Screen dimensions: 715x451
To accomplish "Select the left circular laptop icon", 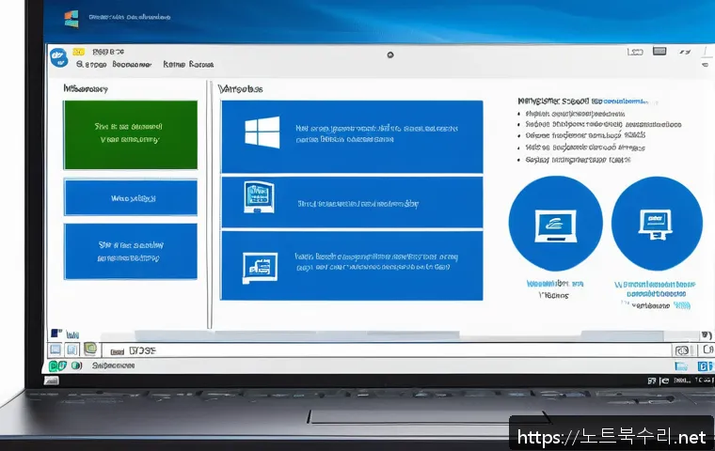I will pyautogui.click(x=555, y=222).
